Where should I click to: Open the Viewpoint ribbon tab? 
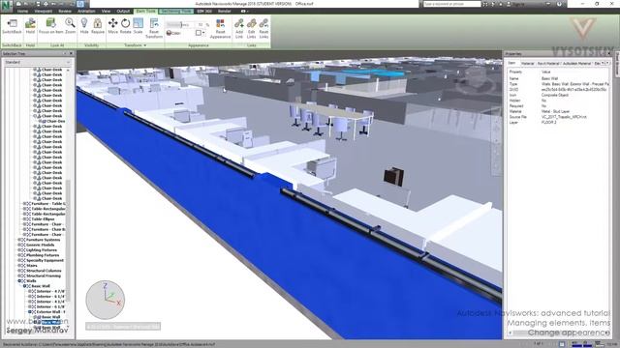(x=43, y=11)
